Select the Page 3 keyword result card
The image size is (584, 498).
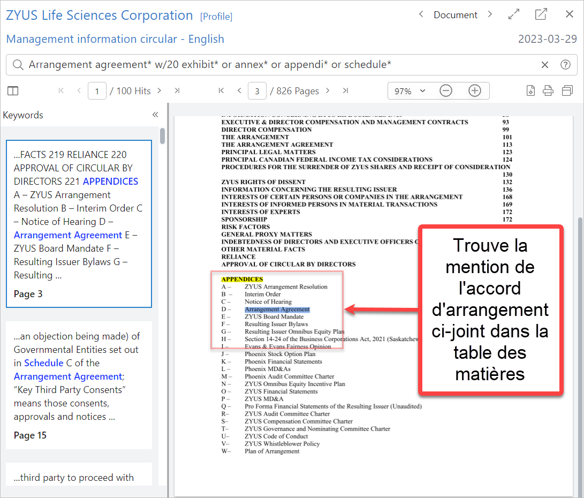tap(79, 224)
